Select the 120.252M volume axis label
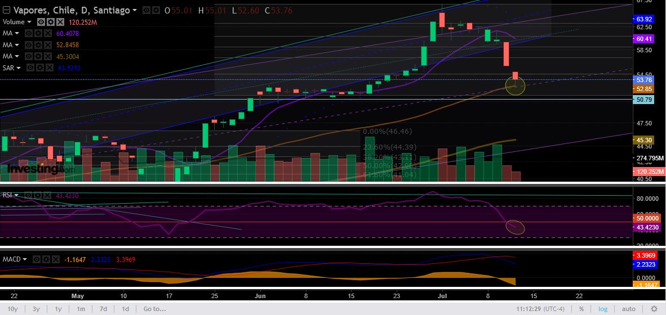The width and height of the screenshot is (666, 315). tap(649, 172)
